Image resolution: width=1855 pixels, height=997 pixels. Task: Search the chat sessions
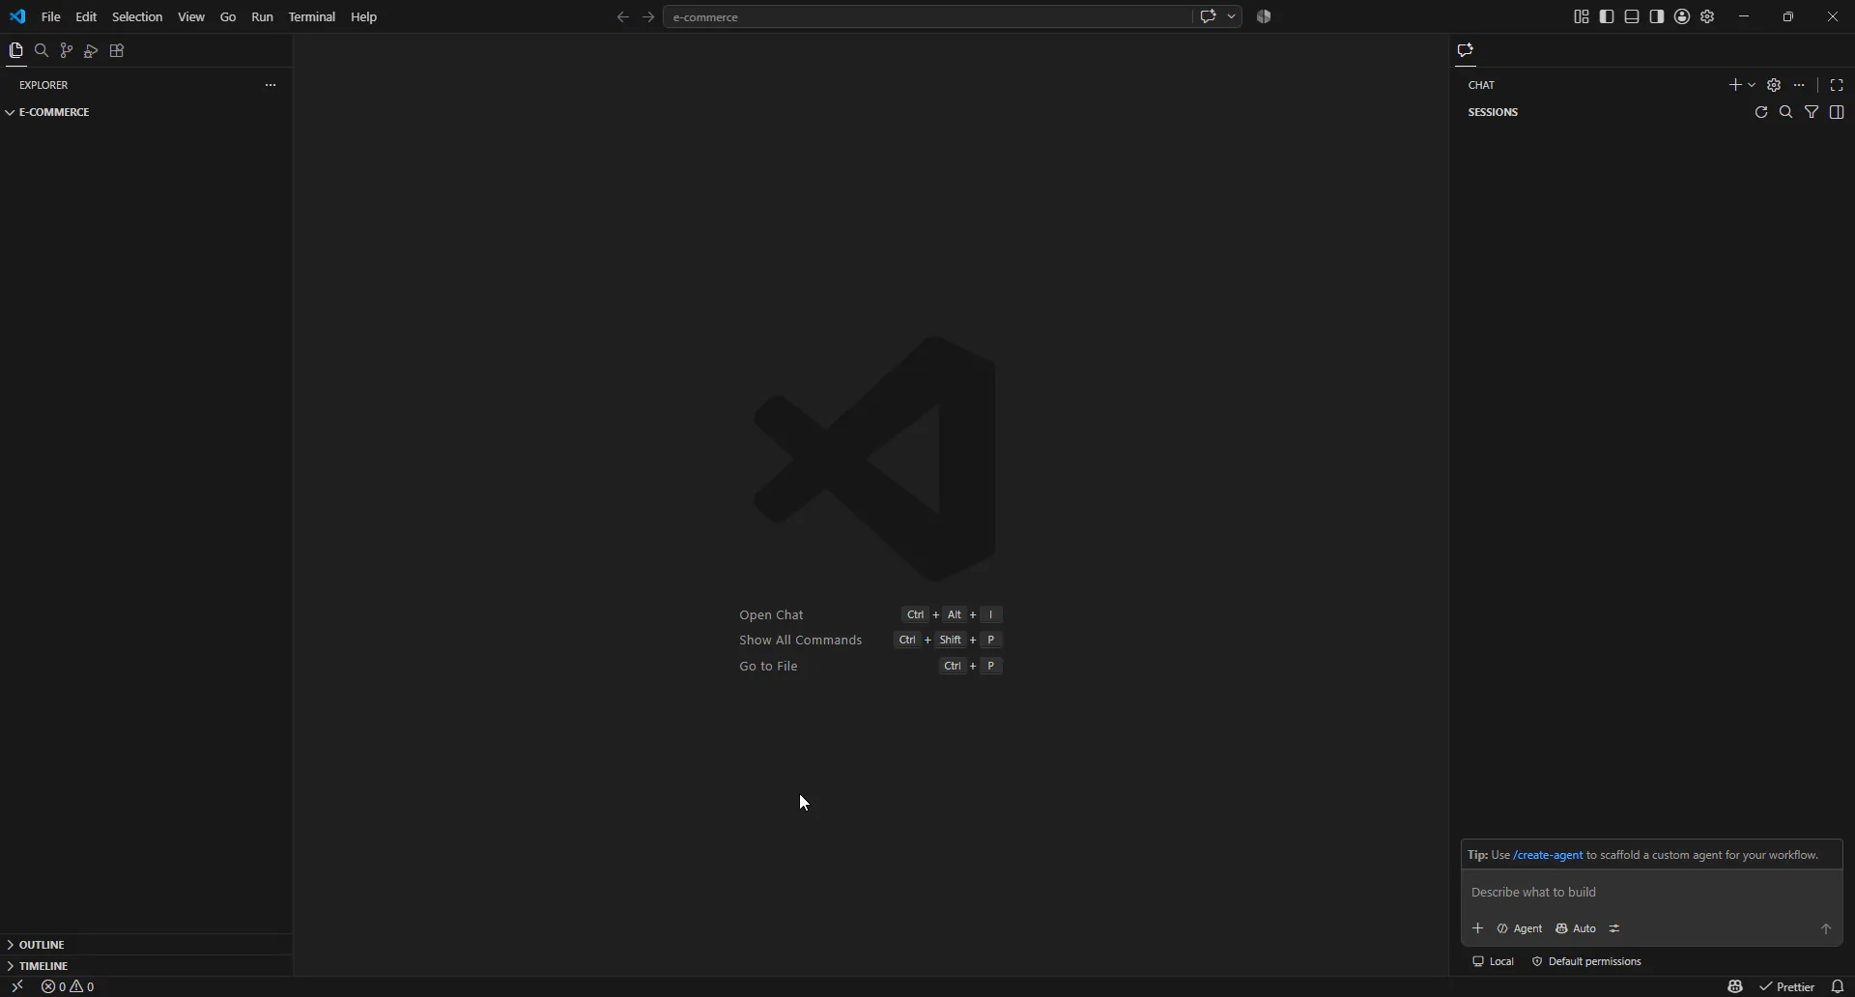[x=1786, y=112]
